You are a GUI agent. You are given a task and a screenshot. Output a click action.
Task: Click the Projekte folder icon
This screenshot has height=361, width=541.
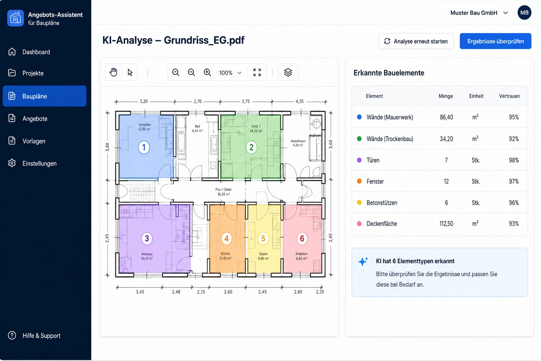12,73
